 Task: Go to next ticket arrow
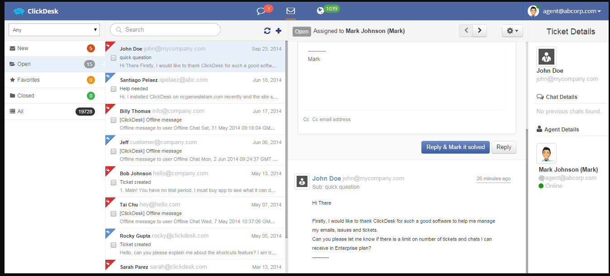[x=480, y=31]
